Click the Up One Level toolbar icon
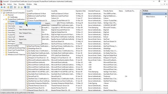 8,7
